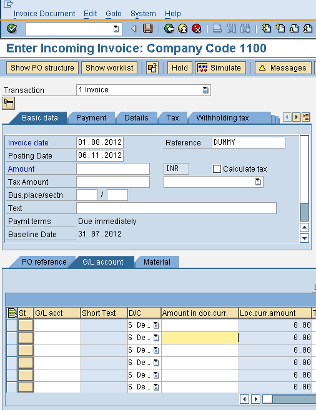Open the D/C dropdown in the first table row
Screen dimensions: 316x410
(x=156, y=325)
